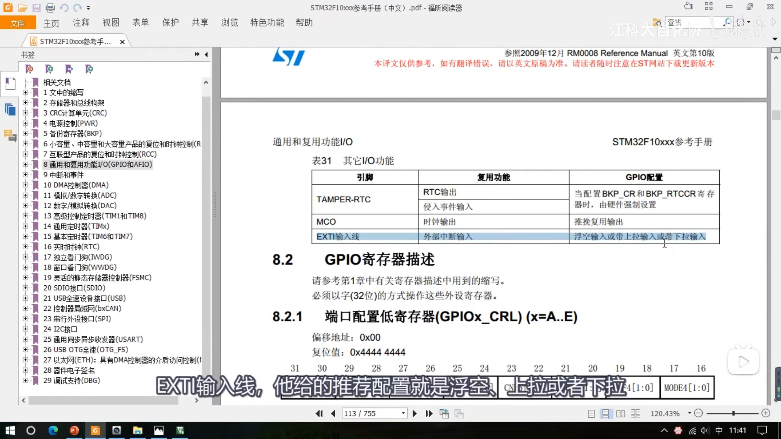Open the 注释 menu tab
Image resolution: width=781 pixels, height=439 pixels.
(81, 23)
